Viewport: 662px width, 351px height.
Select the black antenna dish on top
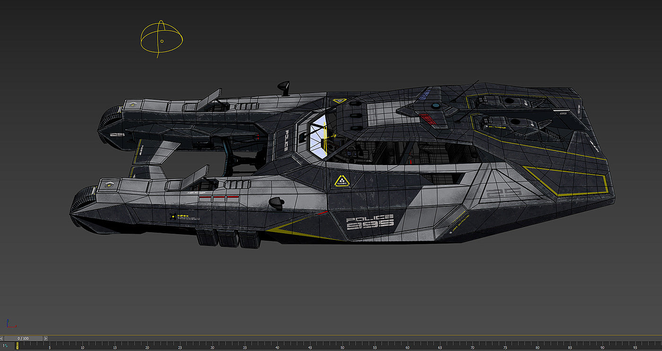[x=284, y=88]
